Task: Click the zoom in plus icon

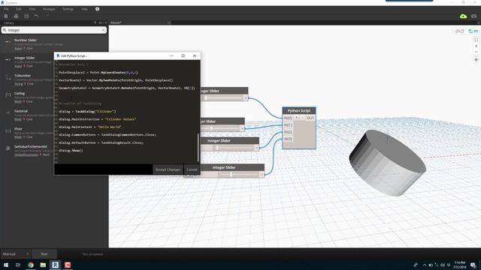Action: pos(476,46)
